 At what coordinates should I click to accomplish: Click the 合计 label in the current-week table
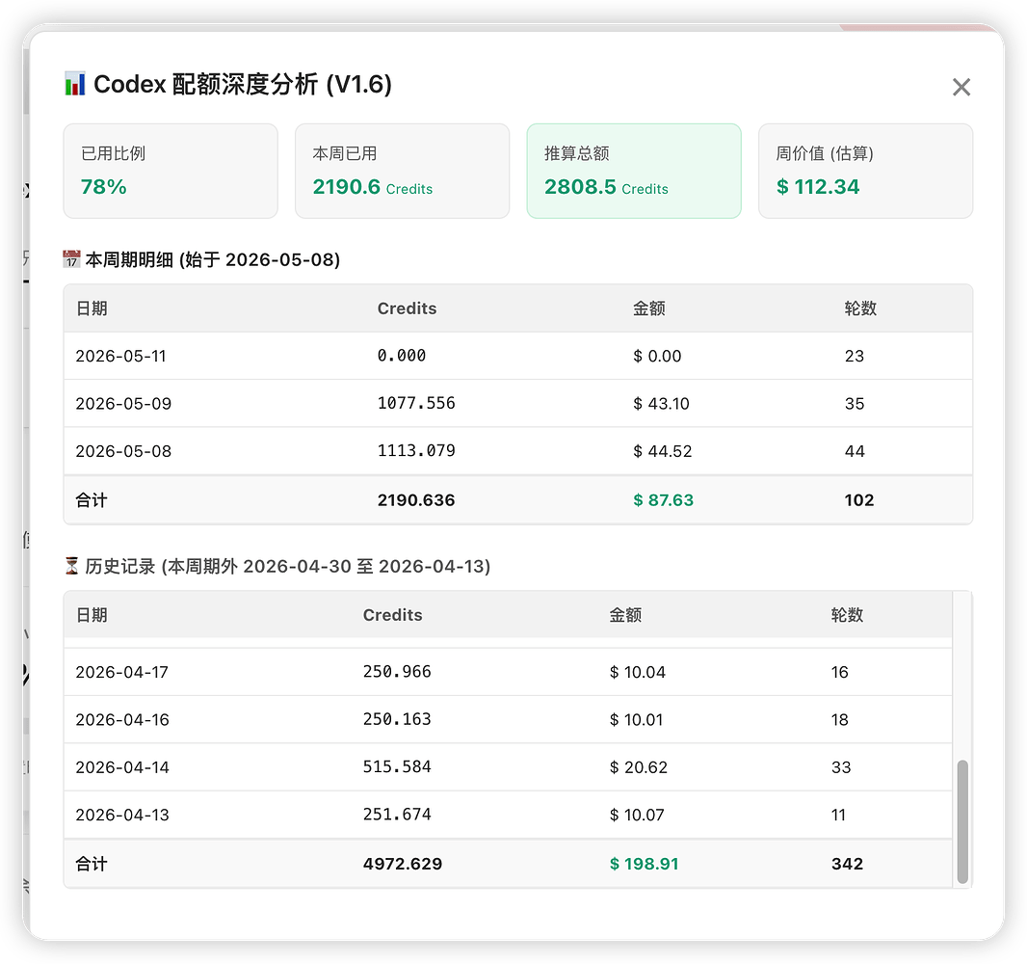click(91, 500)
